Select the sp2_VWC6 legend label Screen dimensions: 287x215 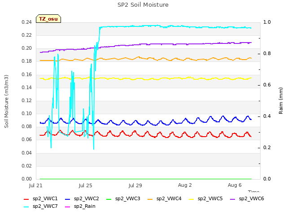click(x=251, y=199)
